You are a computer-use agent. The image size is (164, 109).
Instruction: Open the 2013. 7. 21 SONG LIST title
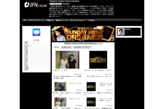pyautogui.click(x=98, y=70)
